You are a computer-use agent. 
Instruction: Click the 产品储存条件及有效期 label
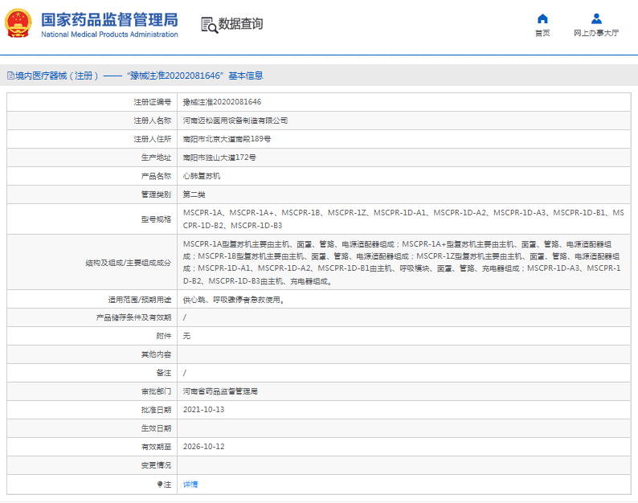tap(134, 317)
